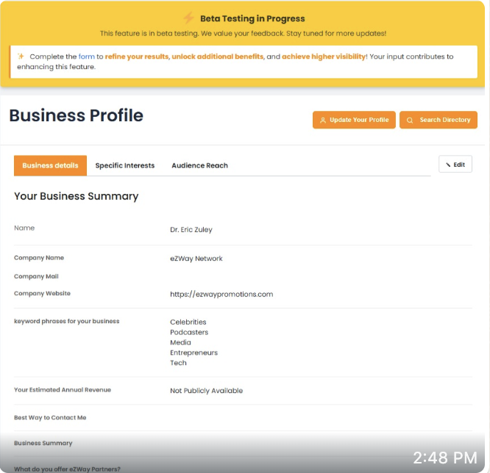
Task: Click the 'Company Name' label
Action: click(39, 258)
